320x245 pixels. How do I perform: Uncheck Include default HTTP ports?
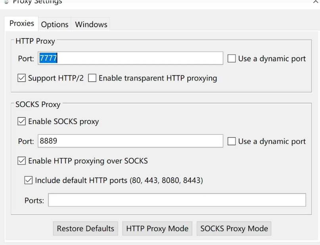(29, 180)
